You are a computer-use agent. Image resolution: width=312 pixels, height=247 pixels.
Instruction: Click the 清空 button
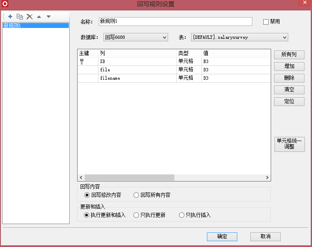(x=289, y=90)
